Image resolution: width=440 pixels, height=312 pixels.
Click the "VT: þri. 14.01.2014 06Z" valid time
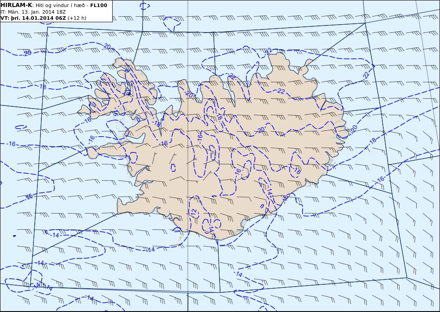click(x=33, y=18)
